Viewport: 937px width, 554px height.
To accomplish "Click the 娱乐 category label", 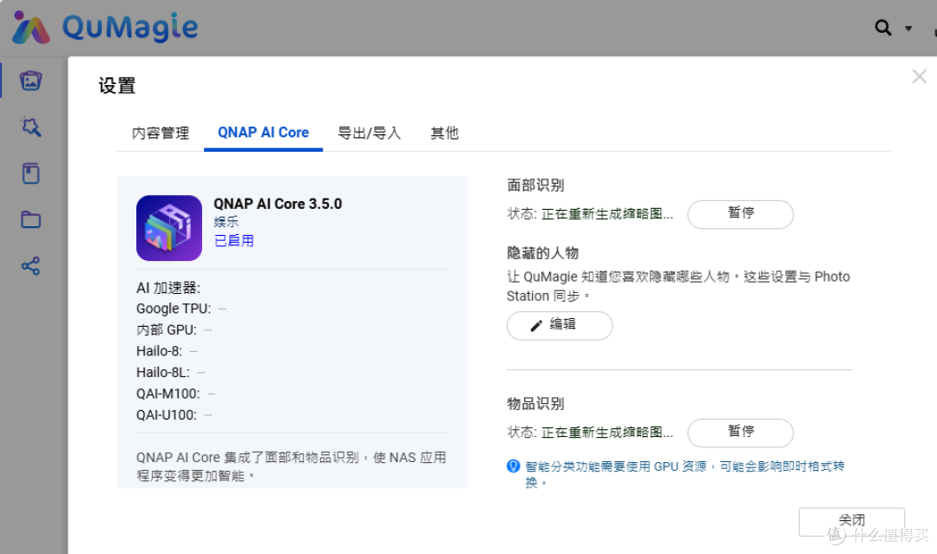I will click(226, 222).
